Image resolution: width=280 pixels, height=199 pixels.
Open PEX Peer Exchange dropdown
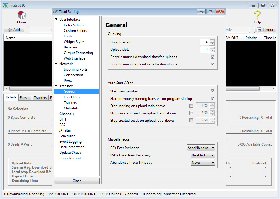pyautogui.click(x=201, y=148)
